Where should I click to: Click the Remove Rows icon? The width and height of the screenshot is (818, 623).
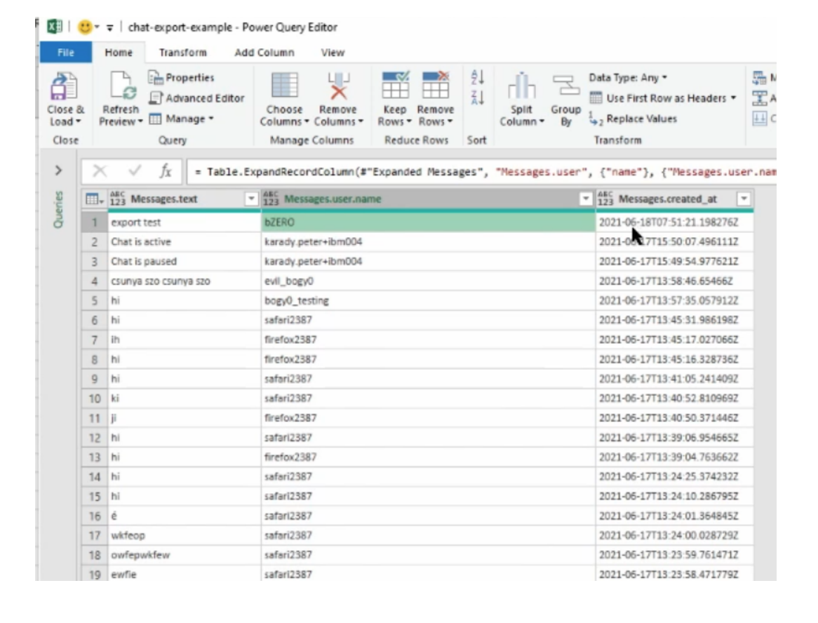point(436,86)
